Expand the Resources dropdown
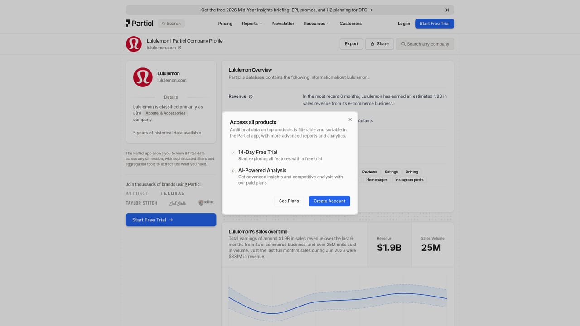The image size is (580, 326). (x=317, y=24)
